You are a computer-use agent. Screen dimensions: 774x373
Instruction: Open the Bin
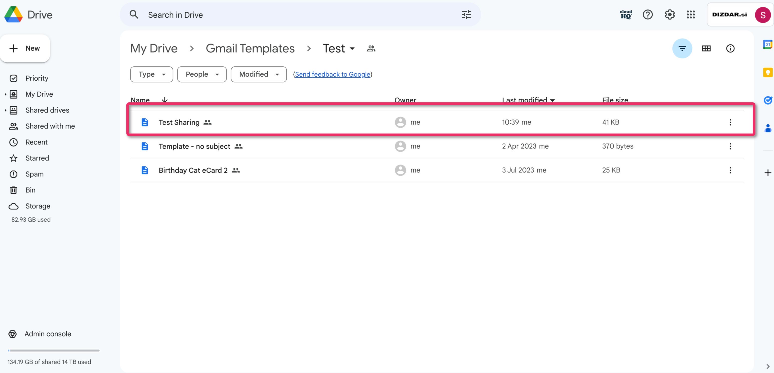pos(30,190)
